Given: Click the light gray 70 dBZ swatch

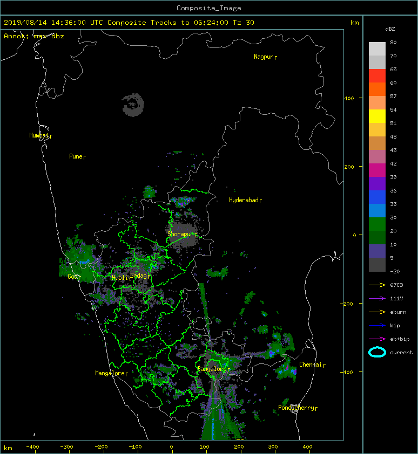Looking at the screenshot, I should 377,49.
